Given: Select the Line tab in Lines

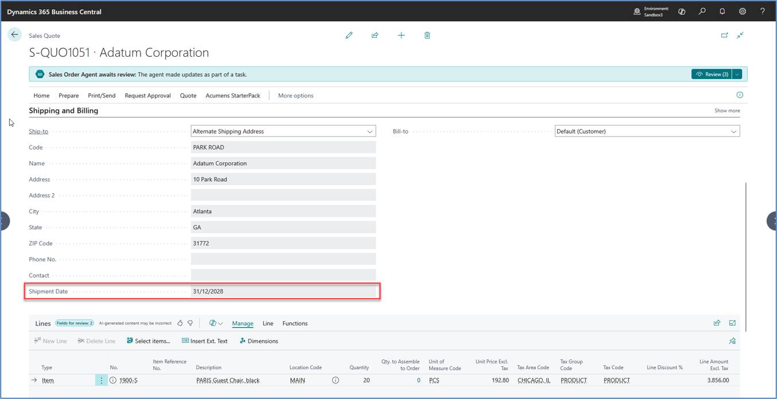Looking at the screenshot, I should coord(268,323).
